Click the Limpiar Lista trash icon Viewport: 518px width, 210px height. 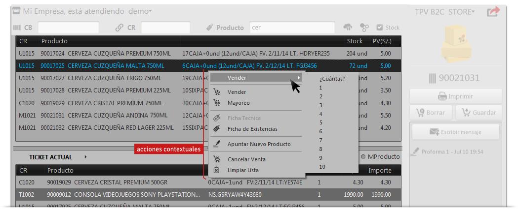pyautogui.click(x=216, y=170)
